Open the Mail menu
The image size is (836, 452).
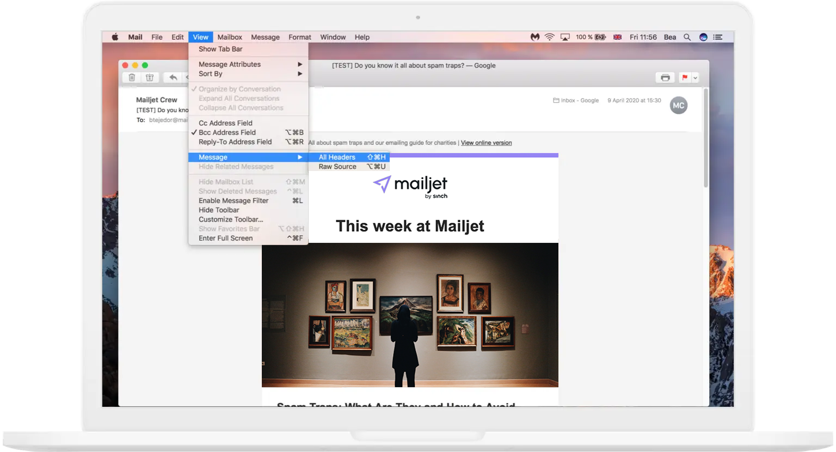[x=135, y=37]
